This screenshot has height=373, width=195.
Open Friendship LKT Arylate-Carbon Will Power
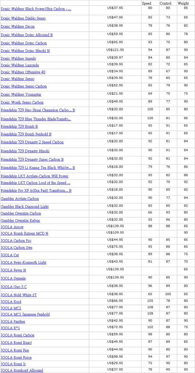coord(34,176)
